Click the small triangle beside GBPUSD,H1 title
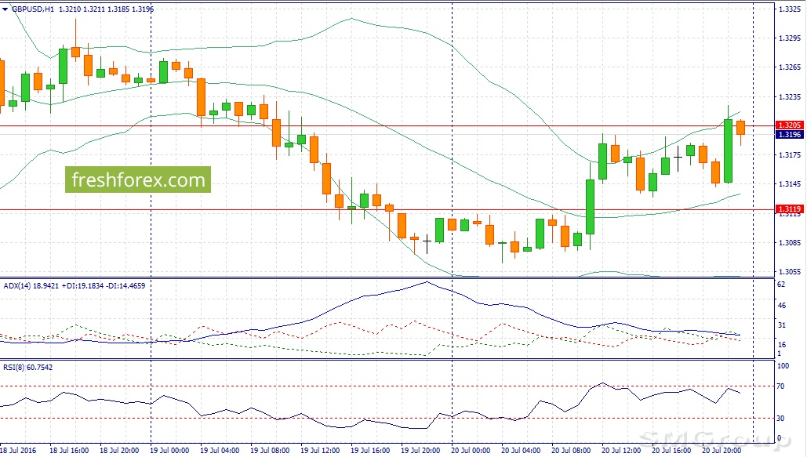807x457 pixels. pyautogui.click(x=5, y=9)
